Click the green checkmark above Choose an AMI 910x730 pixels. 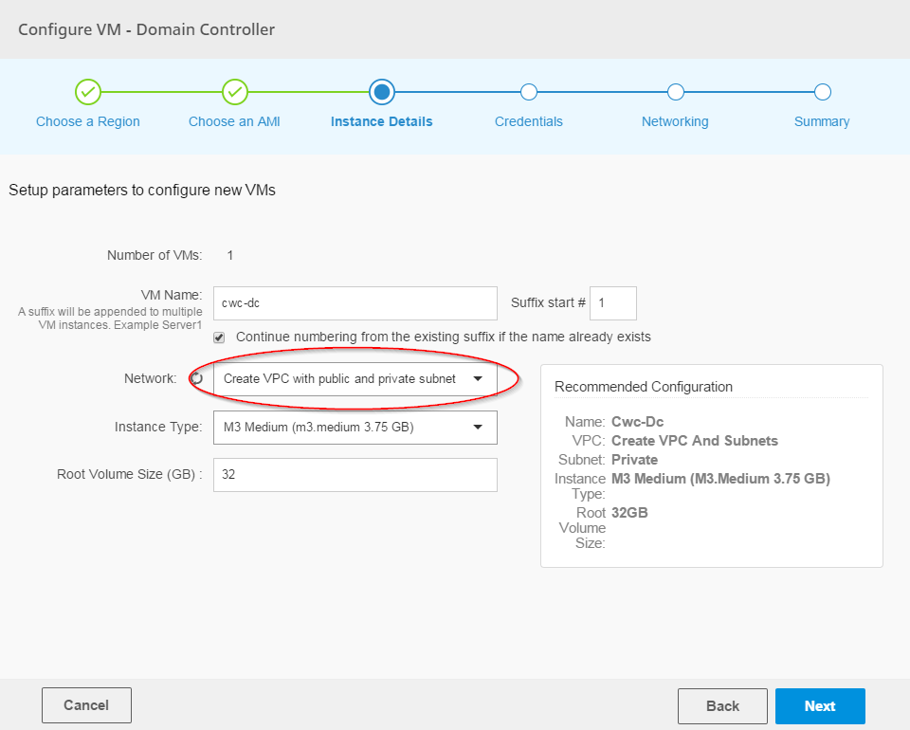tap(235, 92)
